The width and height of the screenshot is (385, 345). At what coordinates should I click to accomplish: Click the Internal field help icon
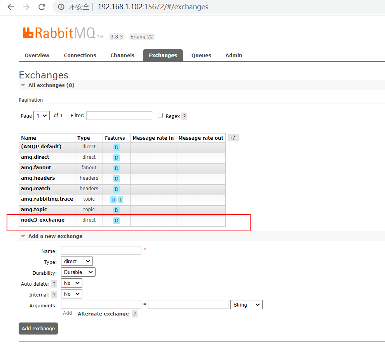click(54, 294)
